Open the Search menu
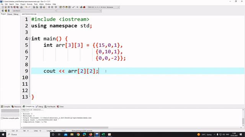Image resolution: width=245 pixels, height=137 pixels. click(x=11, y=4)
